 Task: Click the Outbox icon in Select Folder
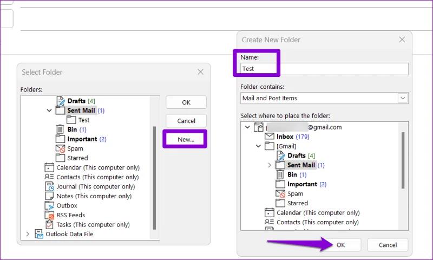(49, 206)
